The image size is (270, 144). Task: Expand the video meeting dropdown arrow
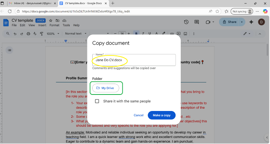click(x=213, y=22)
